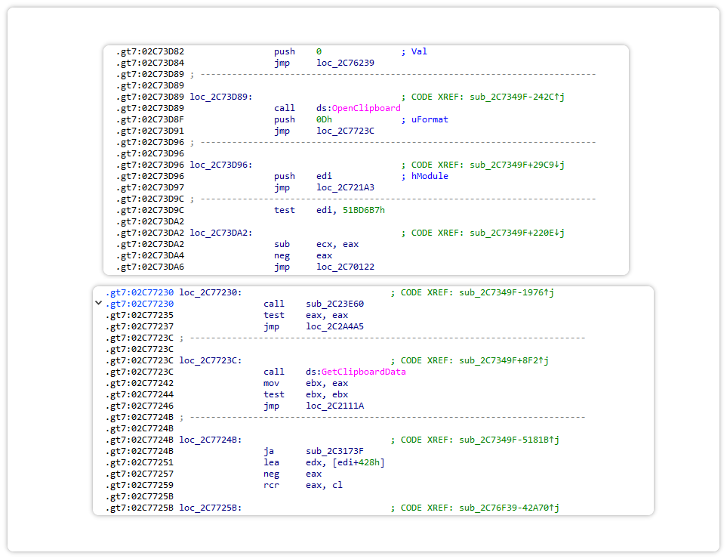Select the hModule comment text
727x559 pixels.
pos(430,176)
